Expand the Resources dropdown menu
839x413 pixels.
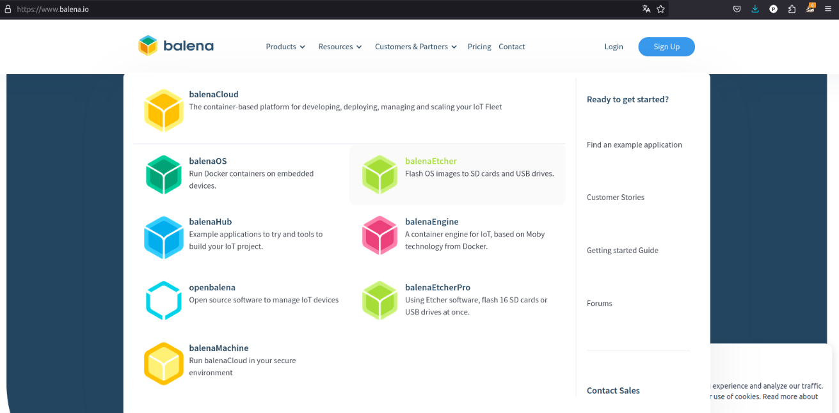pos(340,47)
